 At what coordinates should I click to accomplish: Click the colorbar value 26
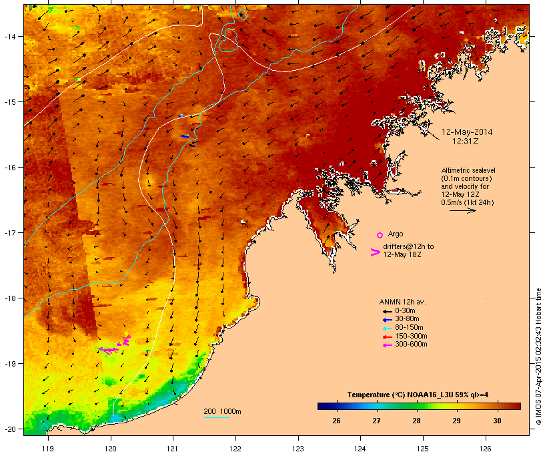pyautogui.click(x=336, y=421)
